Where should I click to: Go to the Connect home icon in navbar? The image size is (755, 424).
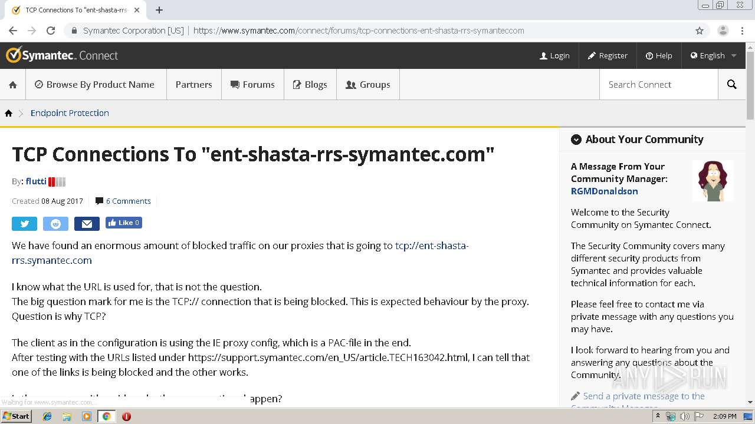pos(13,85)
